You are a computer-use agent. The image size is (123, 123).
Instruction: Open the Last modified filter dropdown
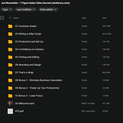(26, 10)
